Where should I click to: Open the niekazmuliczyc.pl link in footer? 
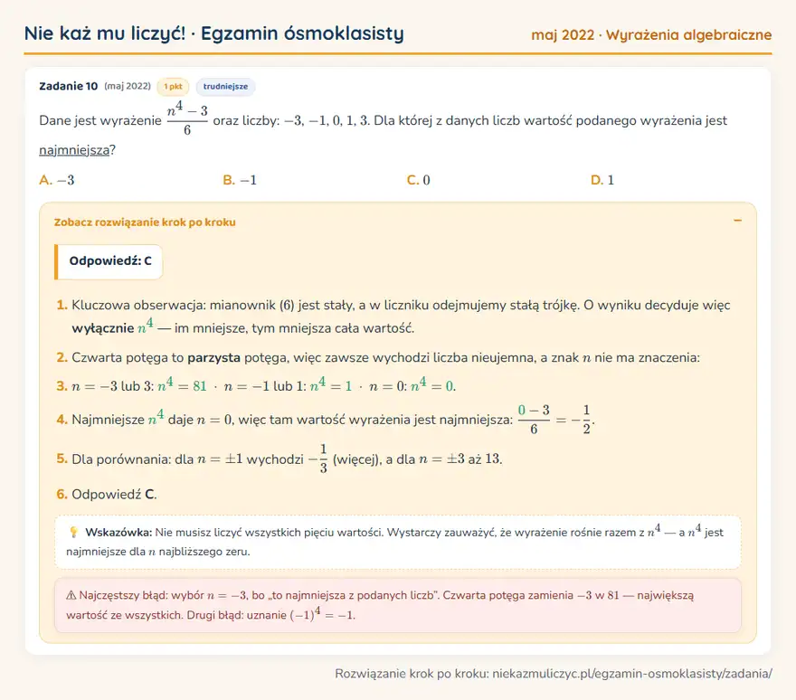coord(632,674)
